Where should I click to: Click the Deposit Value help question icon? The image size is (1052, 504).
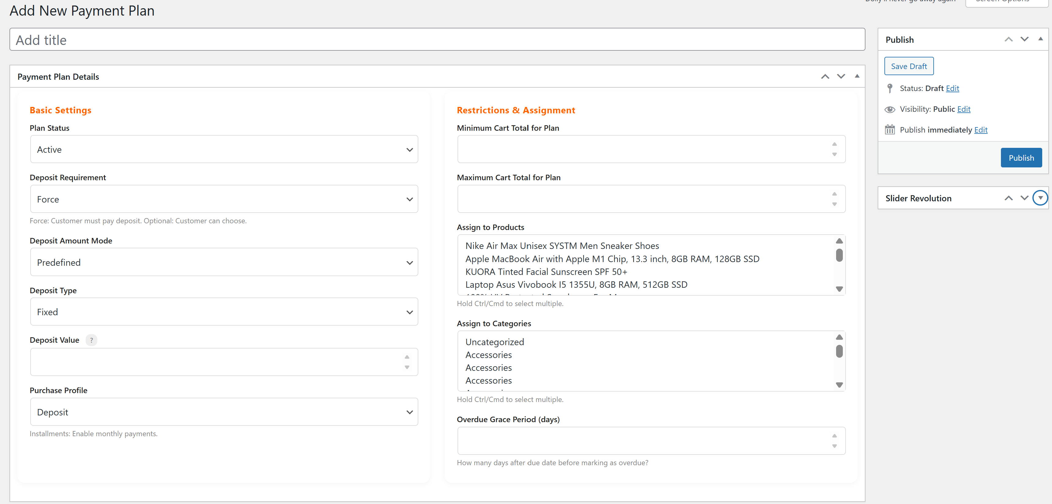[x=91, y=340]
